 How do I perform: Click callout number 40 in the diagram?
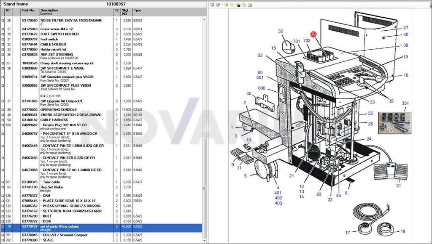tap(405, 34)
